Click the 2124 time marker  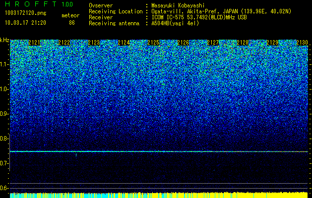124,43
